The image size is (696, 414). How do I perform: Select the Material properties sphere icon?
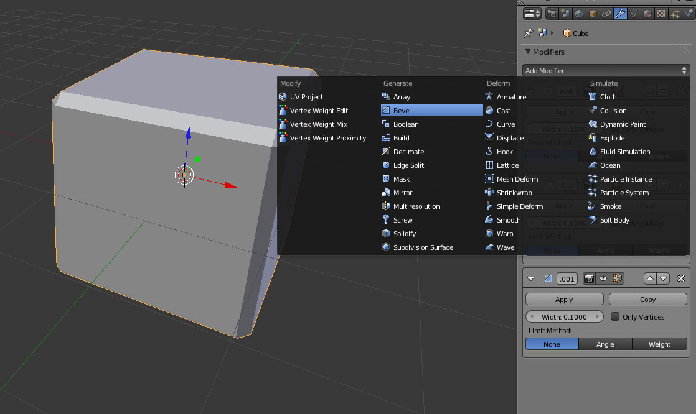pos(647,14)
